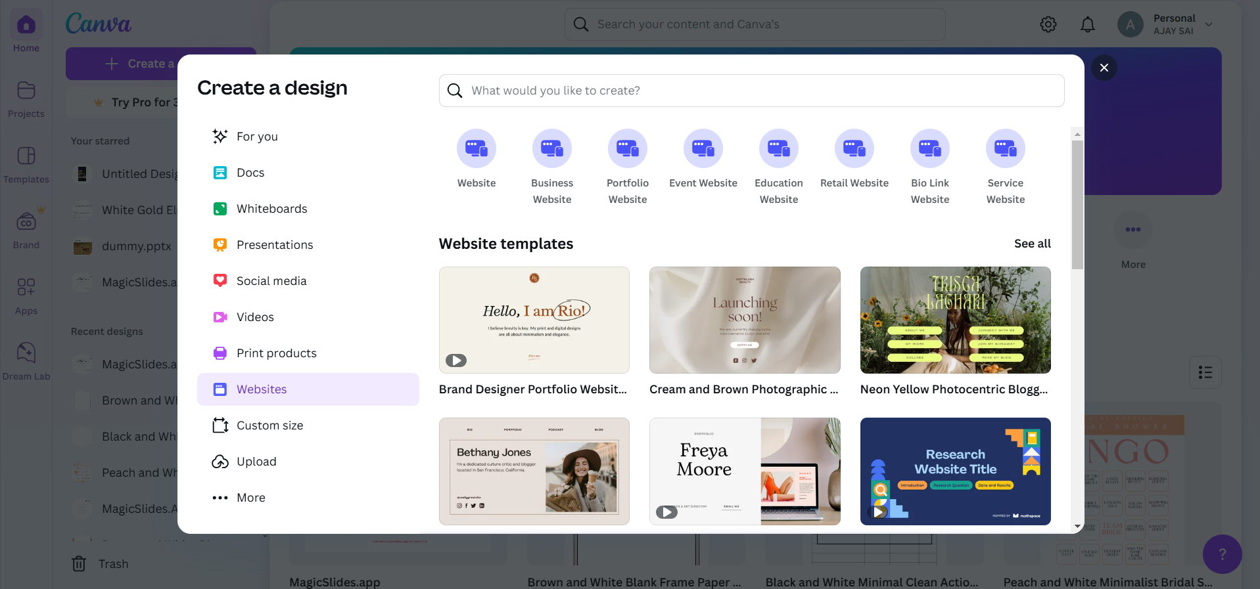
Task: Open the Website design type icon
Action: [477, 148]
